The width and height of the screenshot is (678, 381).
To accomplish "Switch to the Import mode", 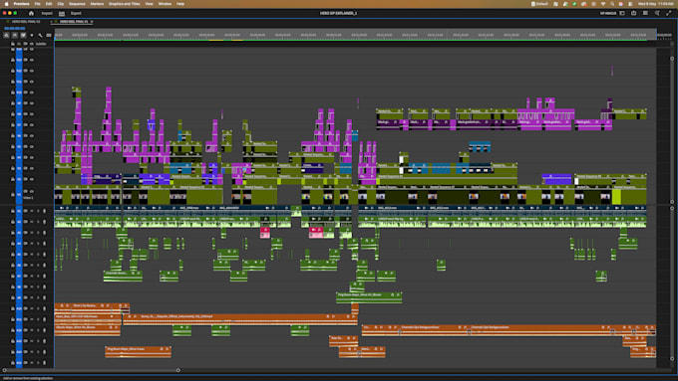I will point(47,13).
